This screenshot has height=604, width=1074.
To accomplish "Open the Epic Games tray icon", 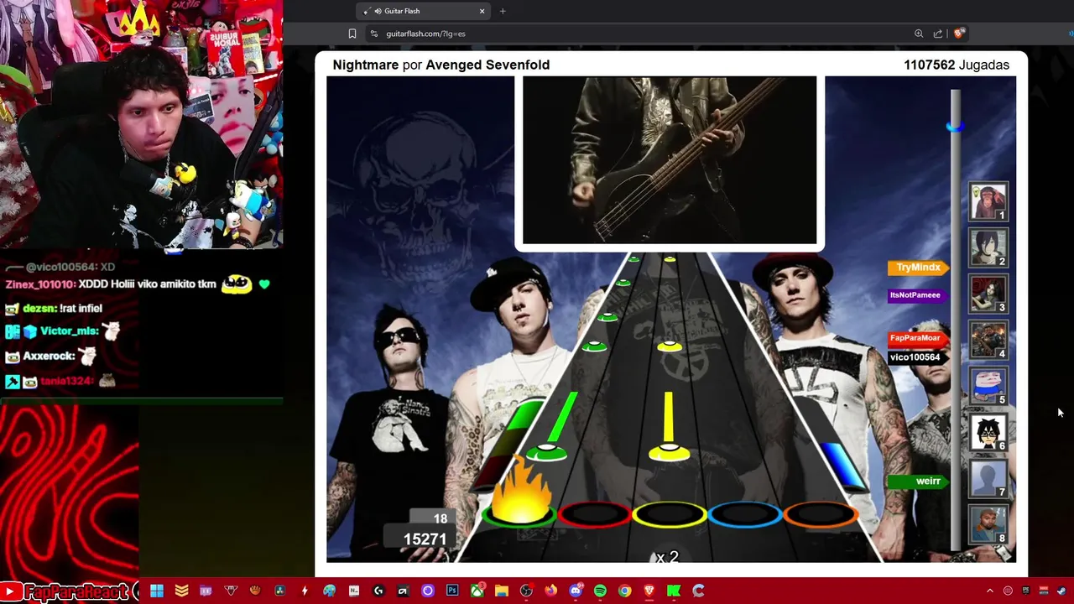I will [1025, 591].
